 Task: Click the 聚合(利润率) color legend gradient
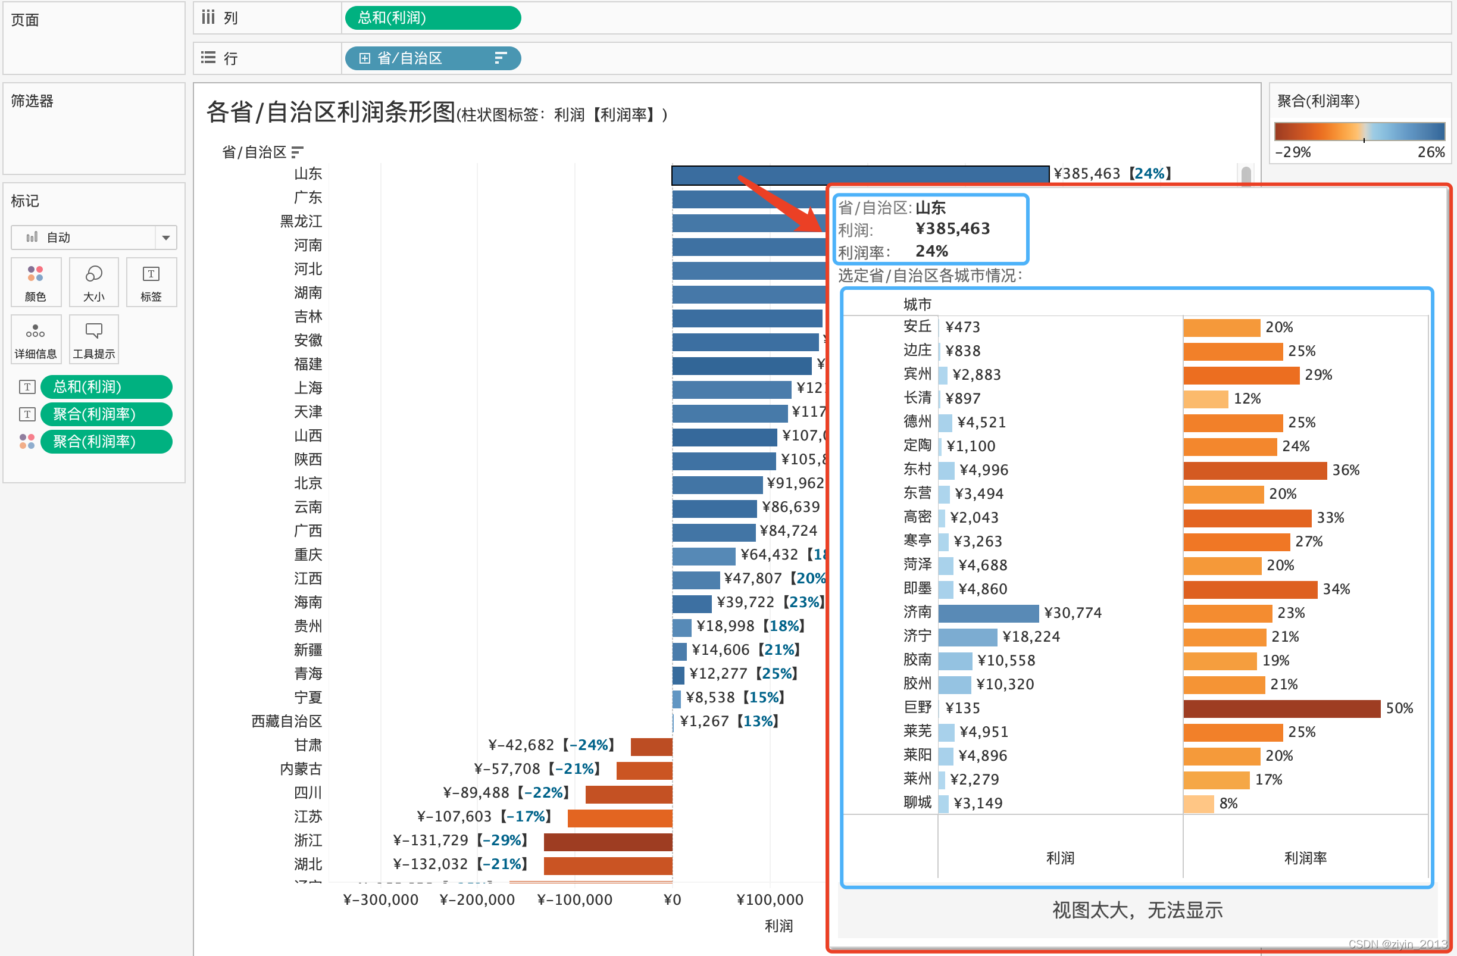1359,131
